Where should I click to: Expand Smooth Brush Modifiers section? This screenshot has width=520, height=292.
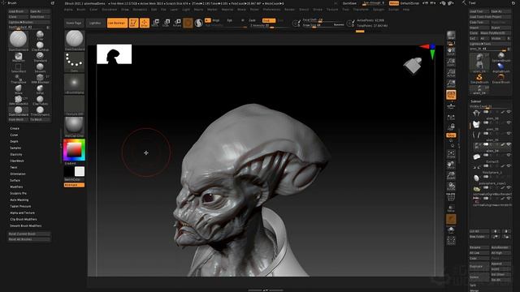(x=26, y=225)
